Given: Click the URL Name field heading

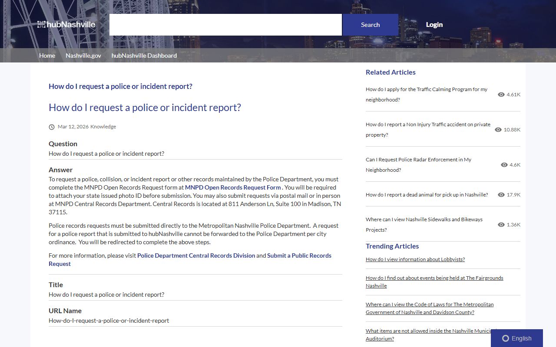Looking at the screenshot, I should point(65,311).
